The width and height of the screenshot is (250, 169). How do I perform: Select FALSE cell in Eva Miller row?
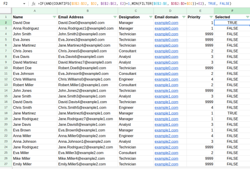[x=232, y=153]
